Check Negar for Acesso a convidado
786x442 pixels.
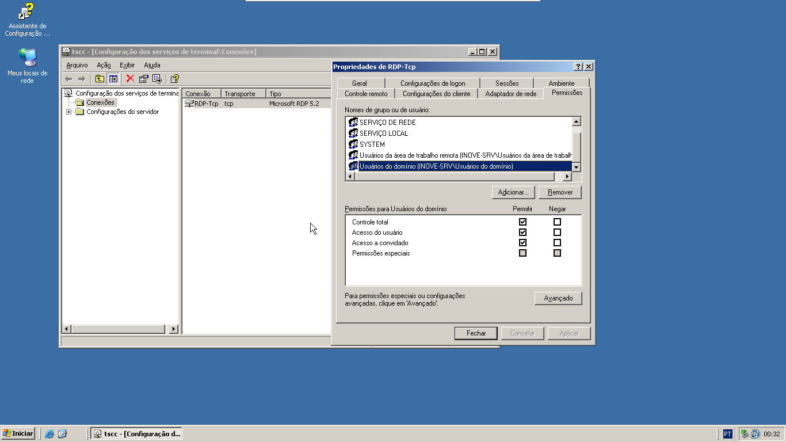[x=557, y=242]
